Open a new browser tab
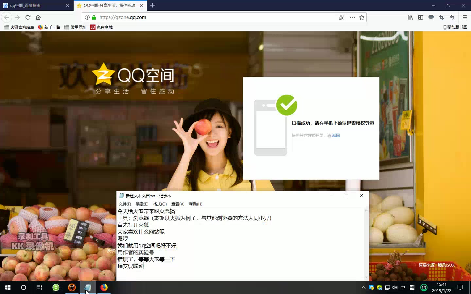The height and width of the screenshot is (294, 471). point(152,5)
